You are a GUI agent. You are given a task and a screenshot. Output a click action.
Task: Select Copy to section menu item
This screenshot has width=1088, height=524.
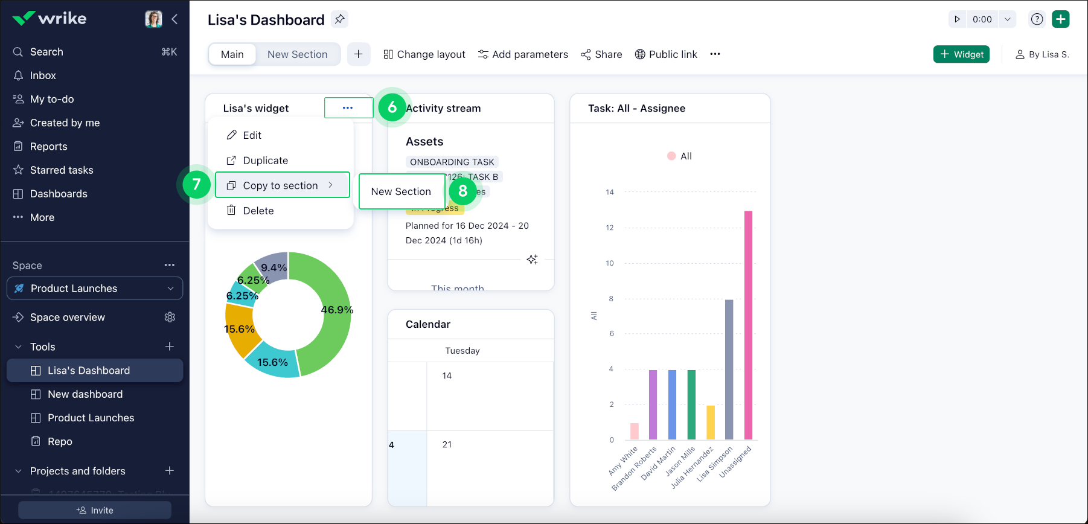click(x=282, y=185)
